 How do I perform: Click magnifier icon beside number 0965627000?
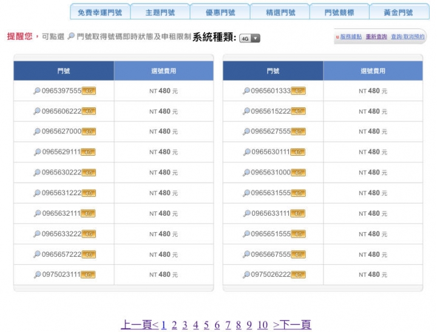(37, 131)
